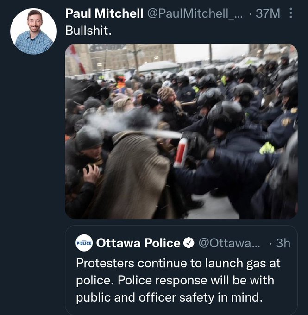Expand the protest photo to full view
Screen dimensions: 308x315
click(x=181, y=131)
